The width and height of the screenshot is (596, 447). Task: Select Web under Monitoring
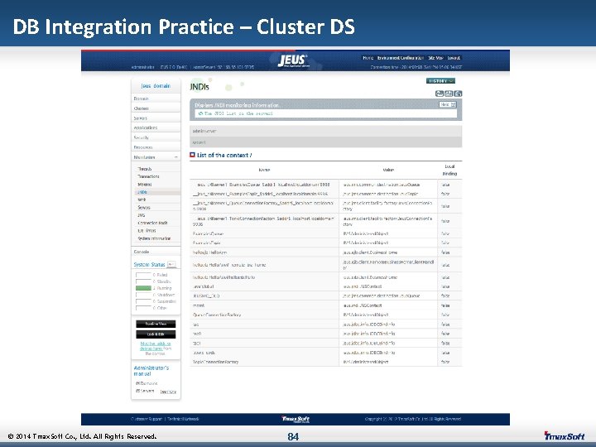coord(142,199)
